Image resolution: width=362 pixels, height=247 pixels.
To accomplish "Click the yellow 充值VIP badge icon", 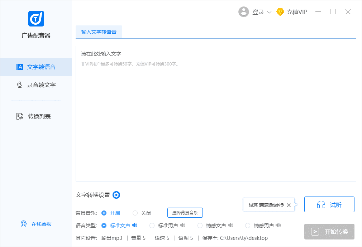I will 281,11.
